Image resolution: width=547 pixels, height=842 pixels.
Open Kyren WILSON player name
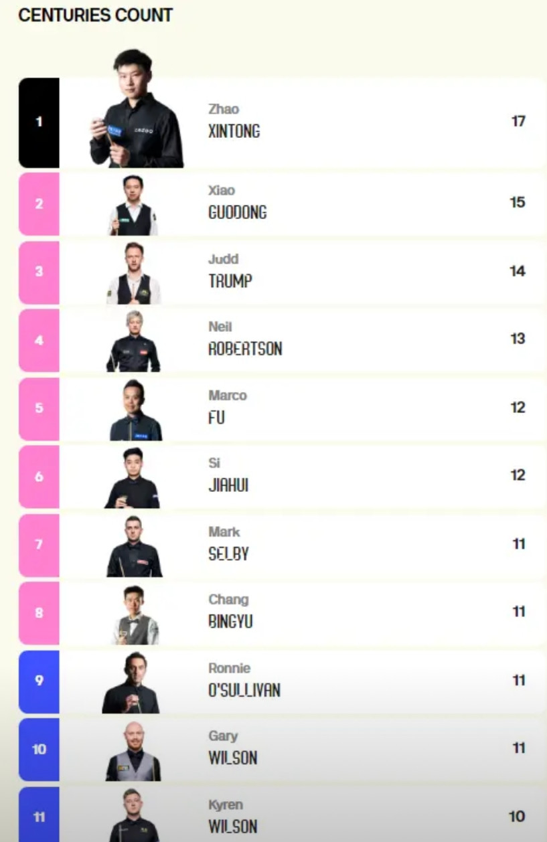tap(232, 816)
